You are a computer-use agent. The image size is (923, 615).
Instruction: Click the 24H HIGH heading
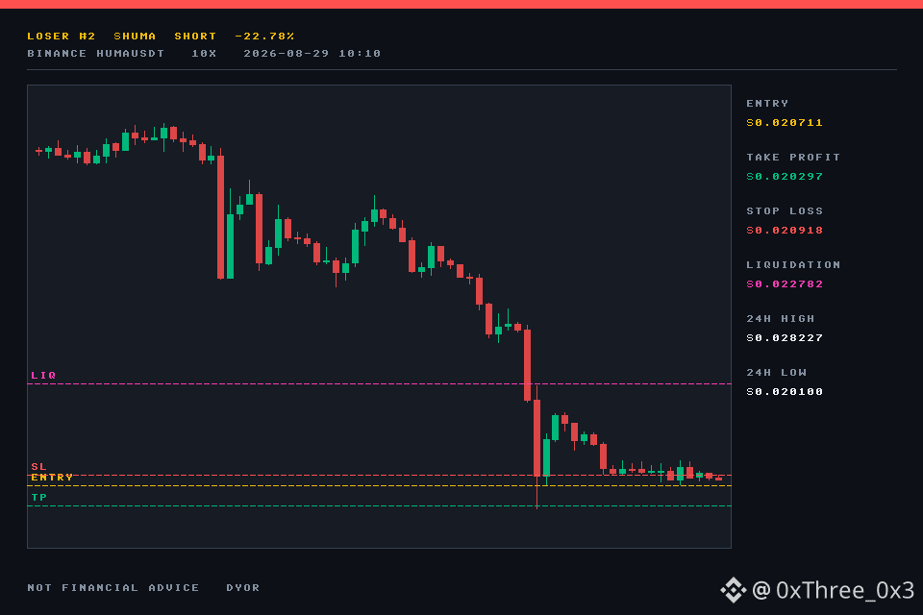(781, 319)
